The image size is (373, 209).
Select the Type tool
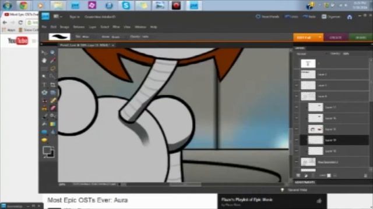point(44,85)
